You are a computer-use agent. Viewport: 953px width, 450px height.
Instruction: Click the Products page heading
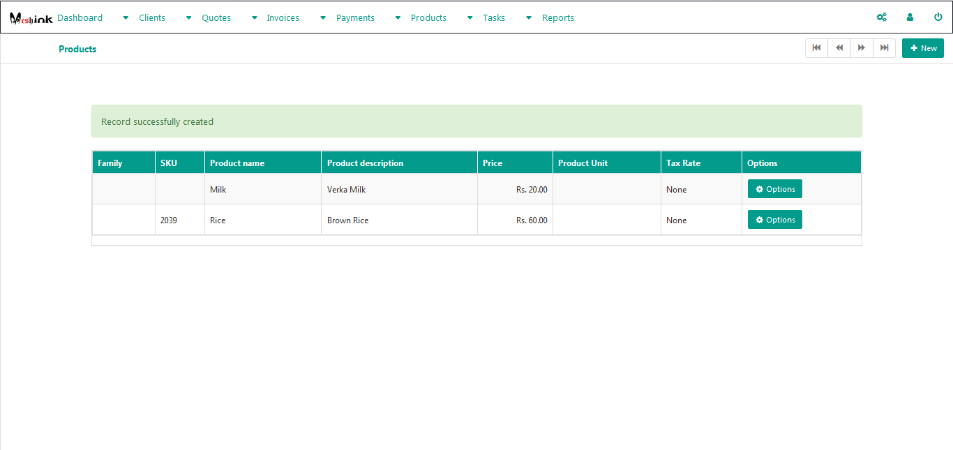77,49
